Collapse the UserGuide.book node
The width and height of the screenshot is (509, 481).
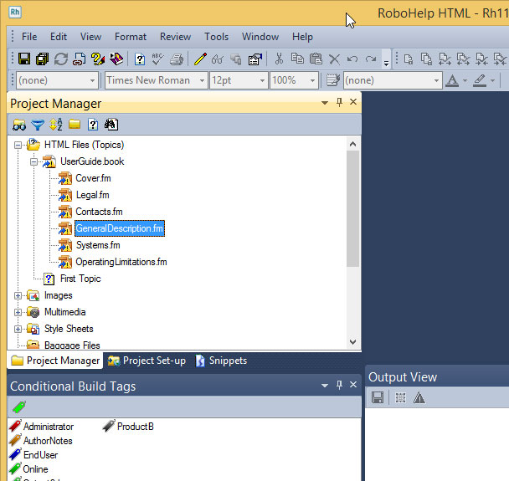point(34,161)
